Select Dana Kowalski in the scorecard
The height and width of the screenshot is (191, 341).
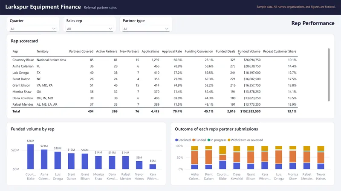(23, 98)
